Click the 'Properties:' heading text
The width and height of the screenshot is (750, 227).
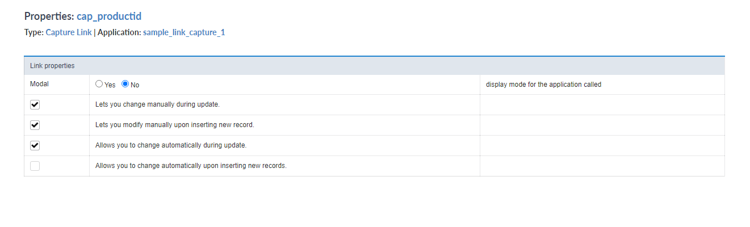[49, 16]
